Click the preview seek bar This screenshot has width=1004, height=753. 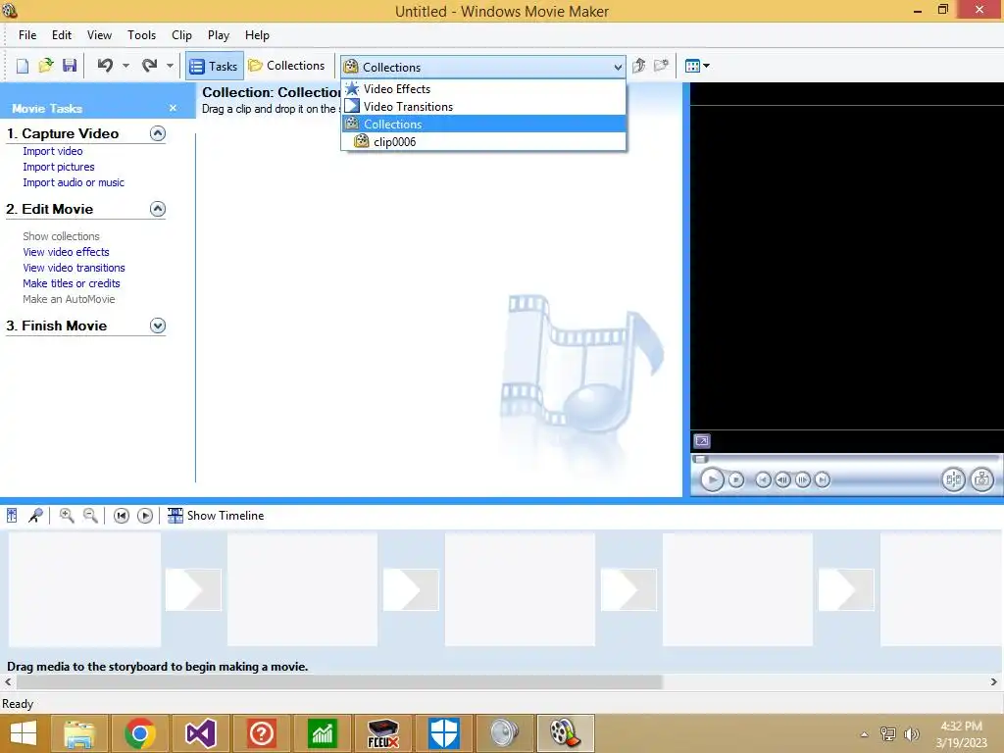[x=845, y=459]
